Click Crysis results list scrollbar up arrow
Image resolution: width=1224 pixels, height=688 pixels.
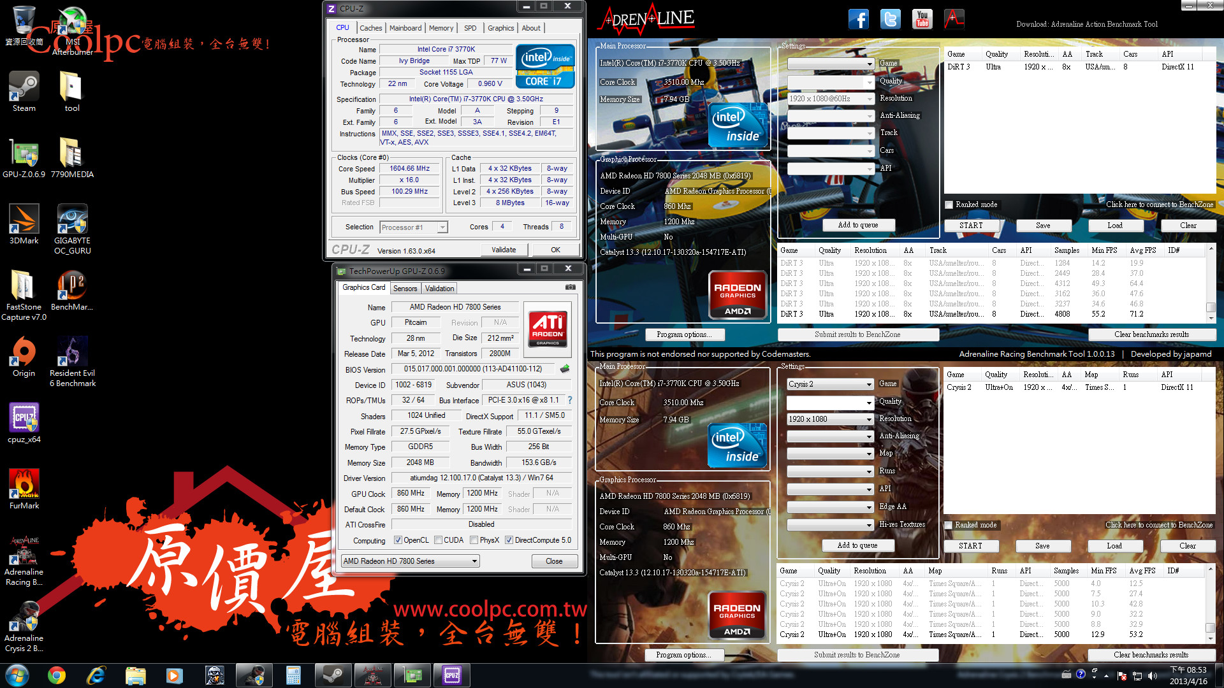click(x=1210, y=569)
